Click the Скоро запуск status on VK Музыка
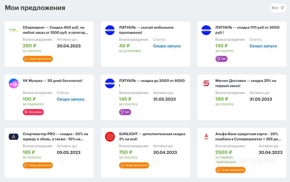The width and height of the screenshot is (290, 182). pos(70,99)
